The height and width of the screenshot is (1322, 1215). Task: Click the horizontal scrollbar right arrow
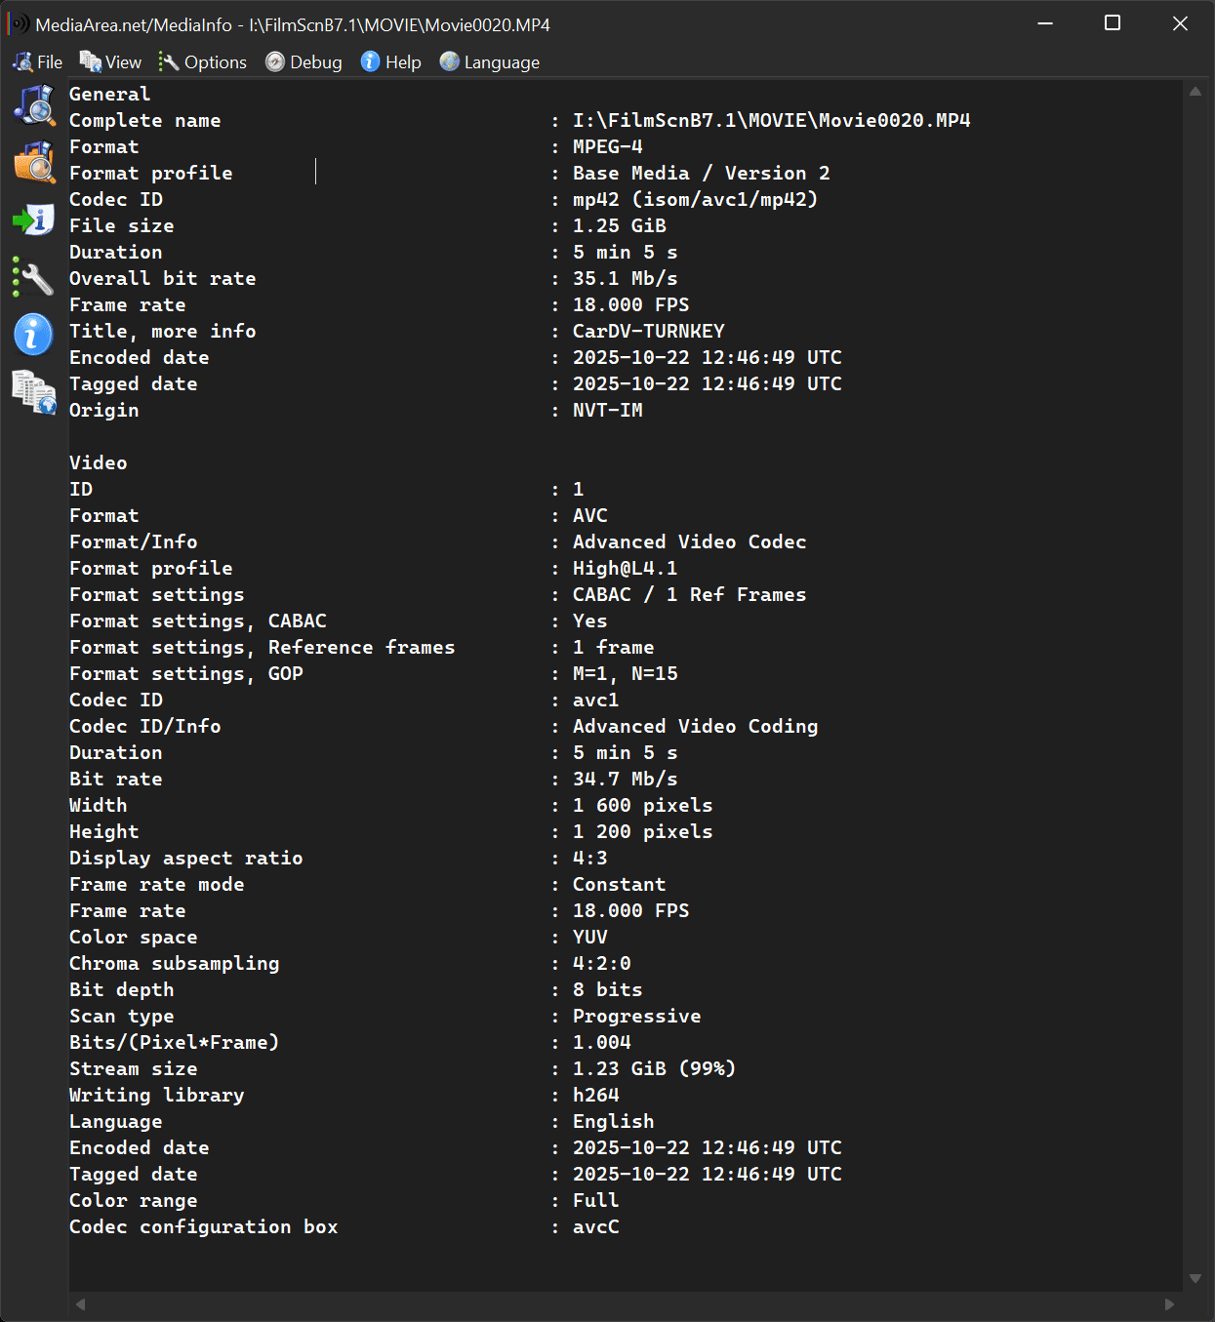pyautogui.click(x=1169, y=1304)
